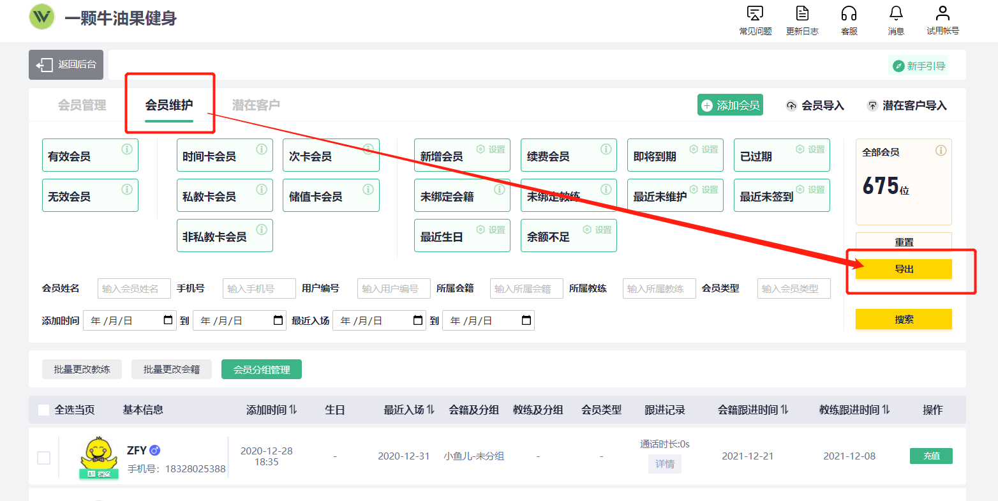The image size is (998, 501).
Task: Switch to the 潜在客户 tab
Action: pyautogui.click(x=256, y=105)
